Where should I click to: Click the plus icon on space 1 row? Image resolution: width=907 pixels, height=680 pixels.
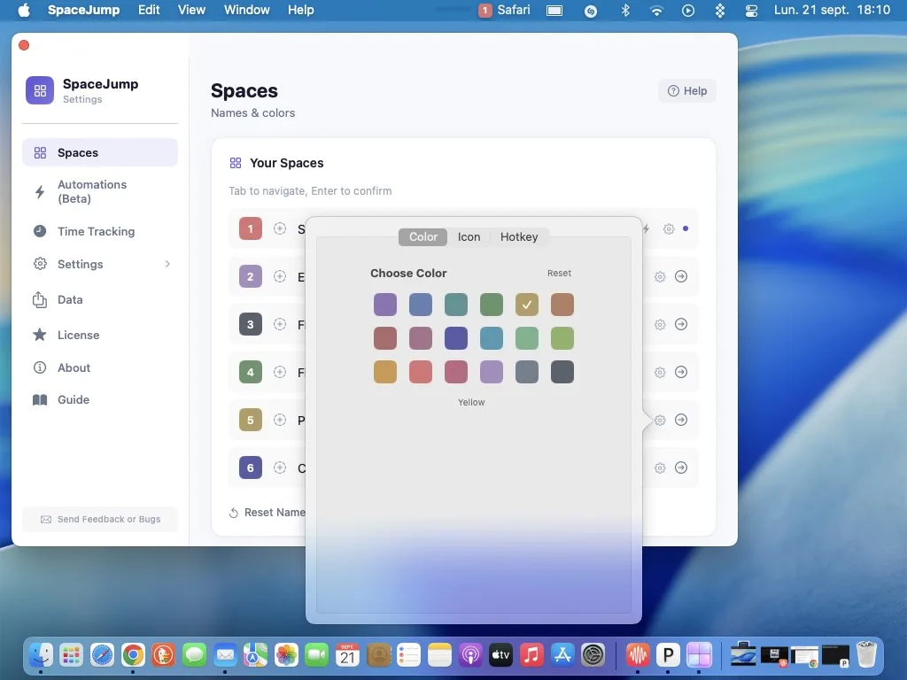[280, 228]
